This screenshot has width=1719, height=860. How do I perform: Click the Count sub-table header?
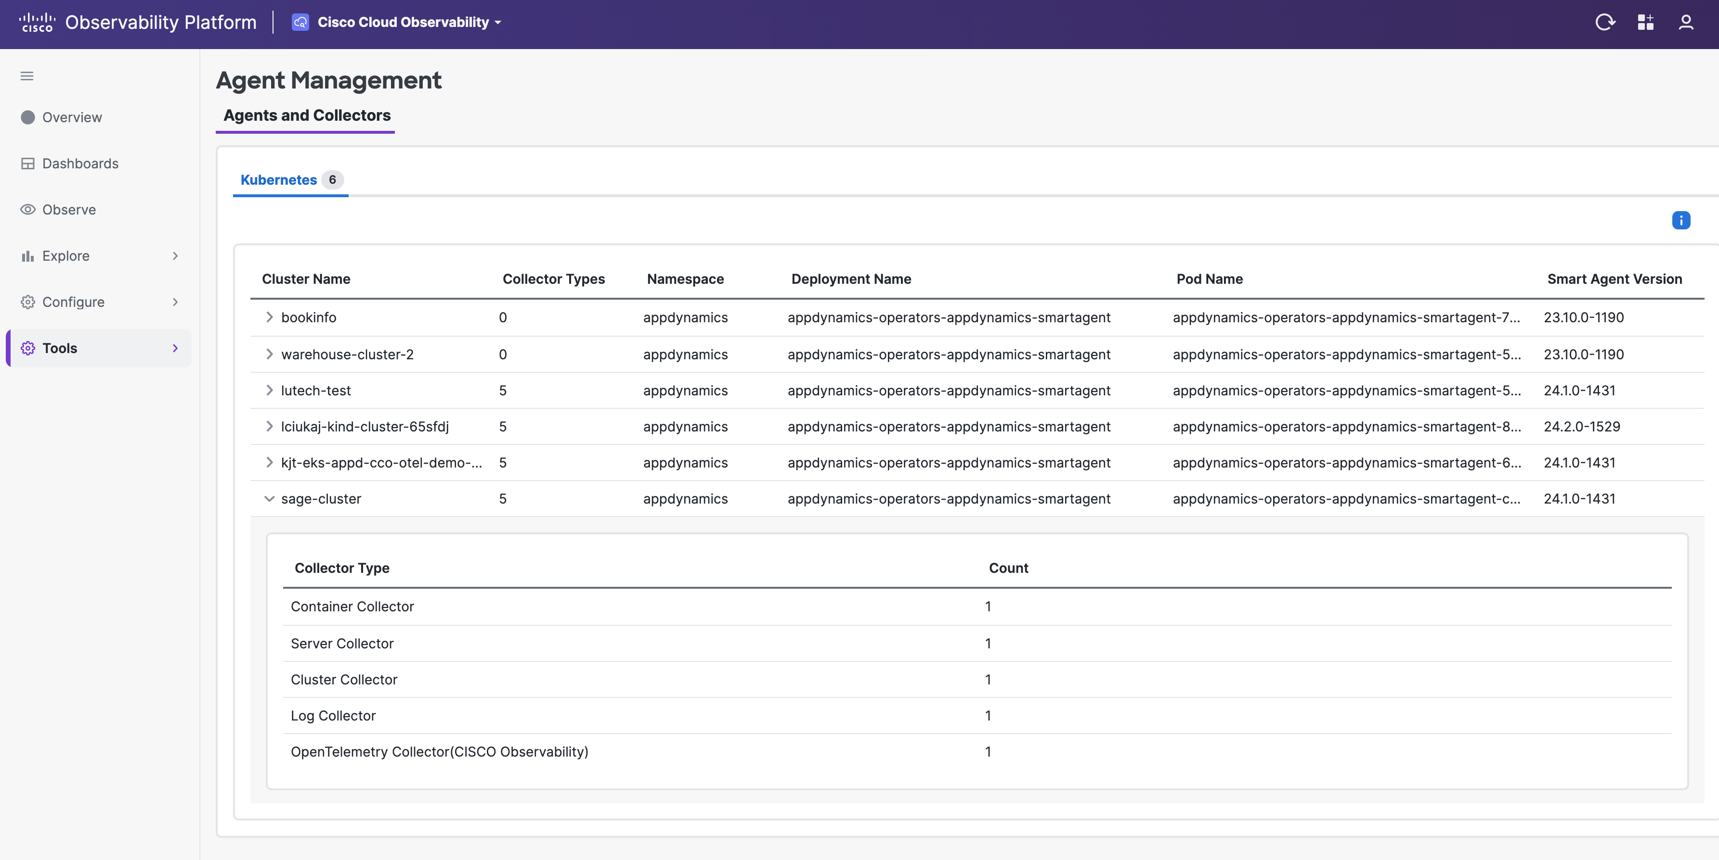[x=1008, y=568]
